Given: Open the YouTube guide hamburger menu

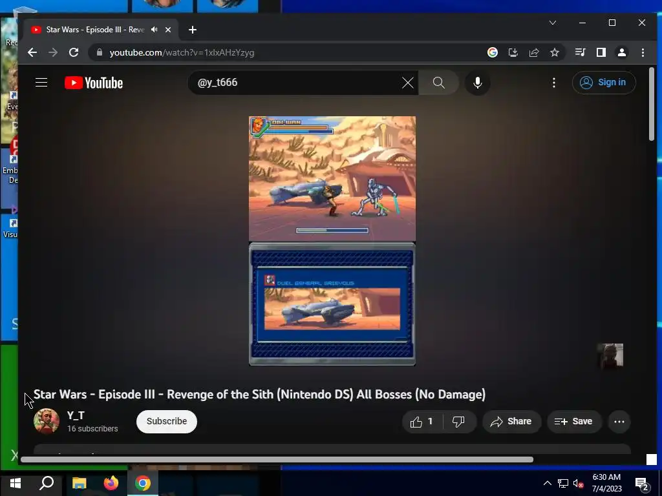Looking at the screenshot, I should point(41,82).
